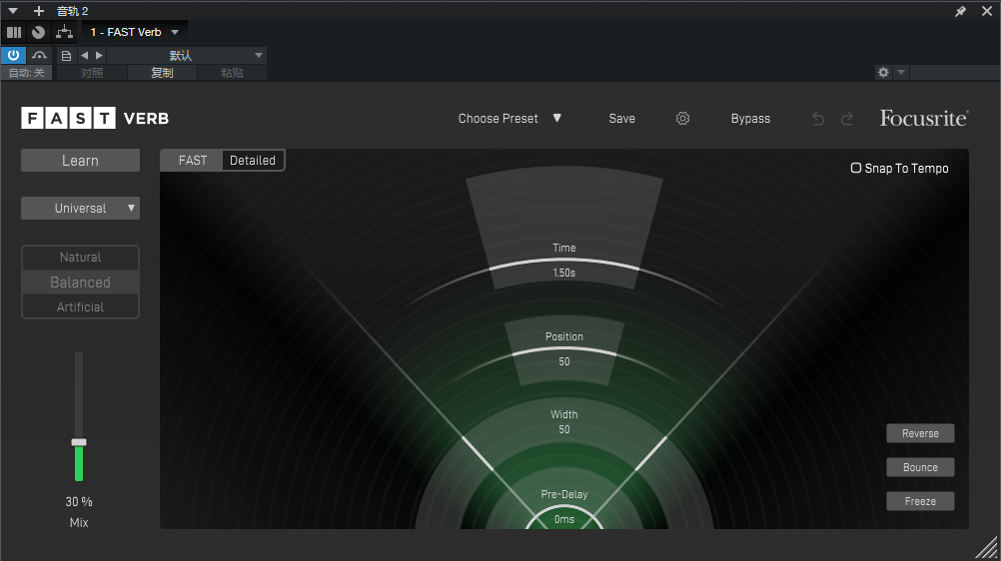Select the Balanced reverb style
Image resolution: width=1001 pixels, height=561 pixels.
tap(81, 282)
